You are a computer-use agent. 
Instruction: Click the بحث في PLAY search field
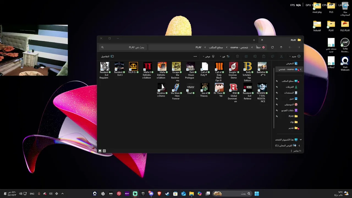(x=122, y=47)
